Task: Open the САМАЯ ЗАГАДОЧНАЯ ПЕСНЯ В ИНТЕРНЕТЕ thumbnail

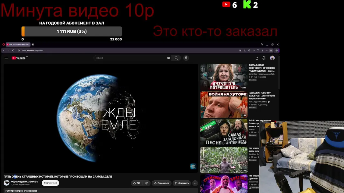Action: point(224,132)
